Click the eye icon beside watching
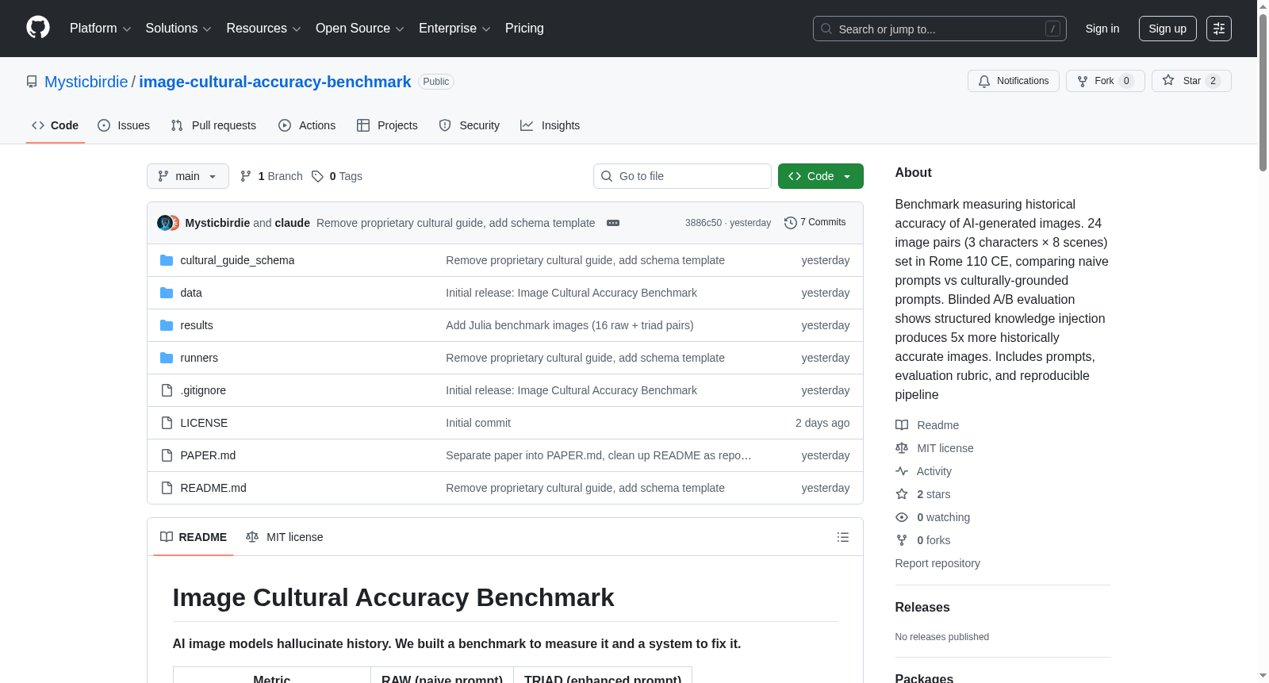1269x683 pixels. tap(902, 517)
